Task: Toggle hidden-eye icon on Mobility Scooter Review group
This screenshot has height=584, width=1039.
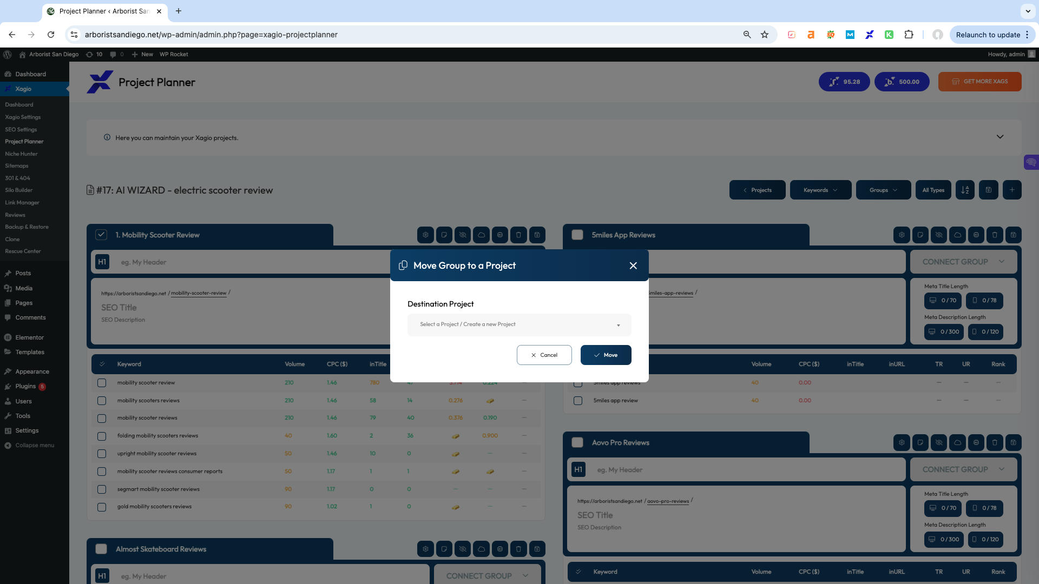Action: (x=463, y=235)
